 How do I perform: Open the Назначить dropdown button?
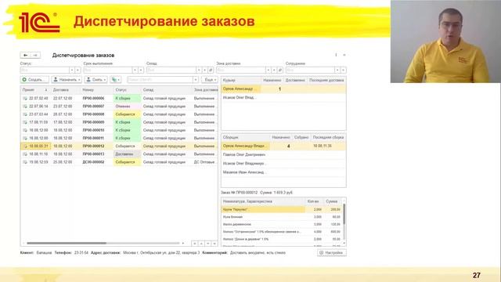67,80
